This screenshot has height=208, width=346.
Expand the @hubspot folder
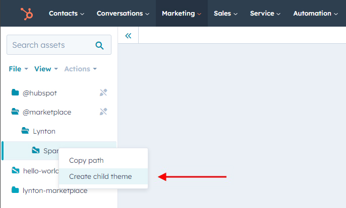[40, 93]
